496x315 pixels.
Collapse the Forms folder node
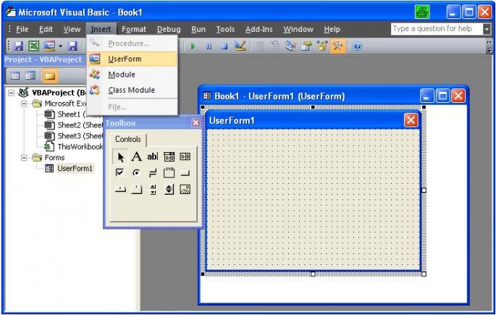click(24, 158)
